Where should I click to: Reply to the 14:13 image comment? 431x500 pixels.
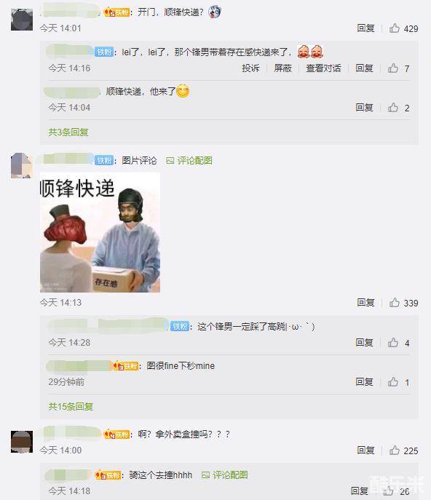point(365,303)
